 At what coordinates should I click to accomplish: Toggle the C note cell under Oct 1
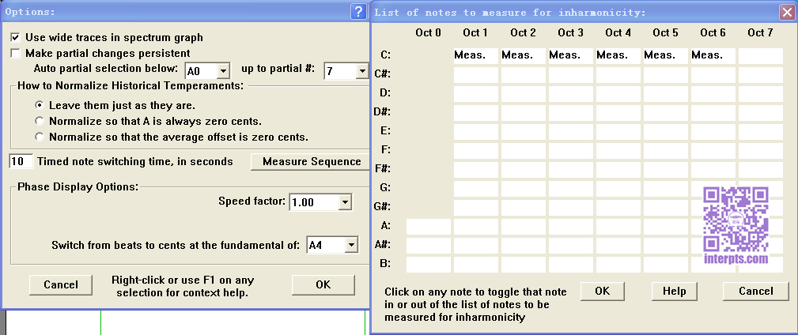pos(475,55)
